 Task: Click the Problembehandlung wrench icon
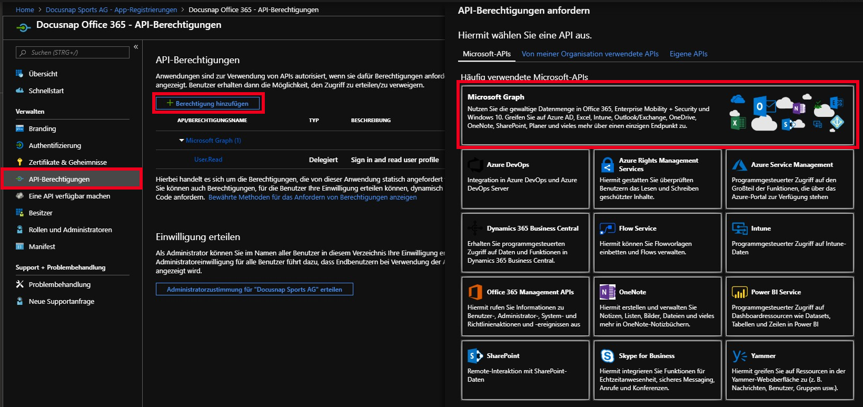point(19,284)
